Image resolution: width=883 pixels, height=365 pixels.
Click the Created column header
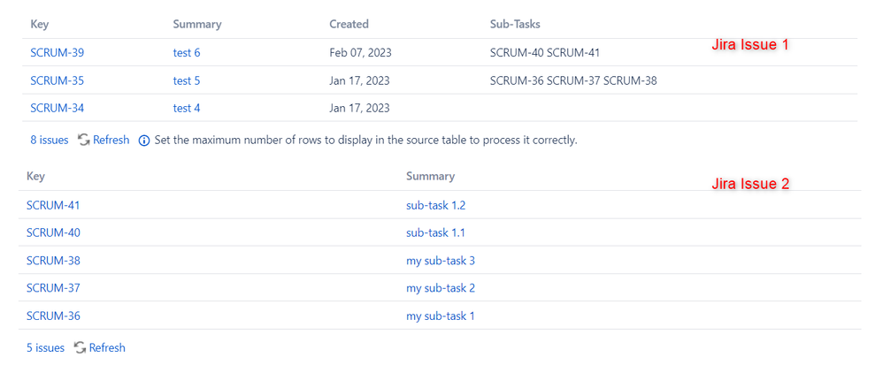click(x=349, y=24)
